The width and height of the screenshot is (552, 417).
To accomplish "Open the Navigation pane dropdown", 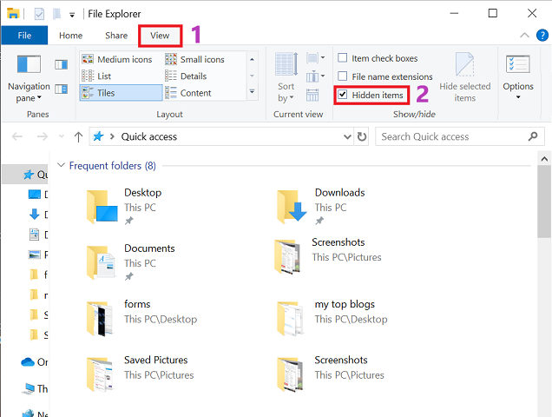I will (29, 78).
